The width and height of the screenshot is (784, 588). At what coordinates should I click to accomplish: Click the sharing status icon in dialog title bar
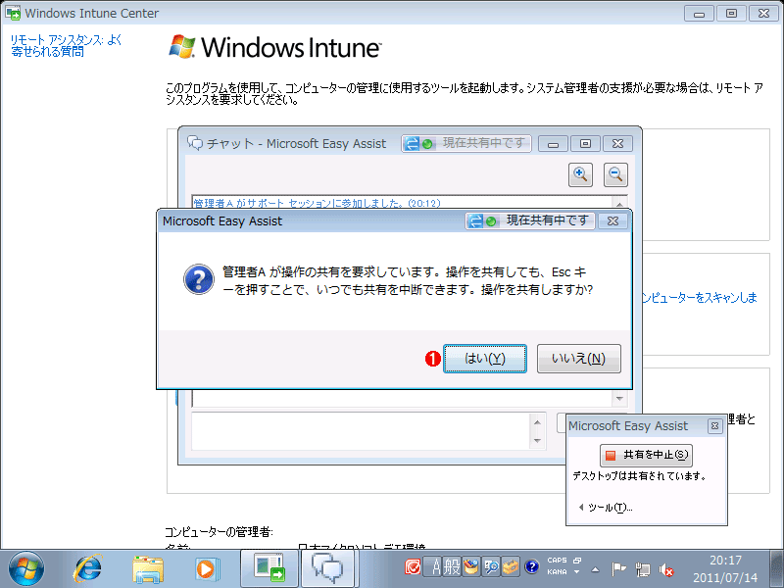(482, 221)
